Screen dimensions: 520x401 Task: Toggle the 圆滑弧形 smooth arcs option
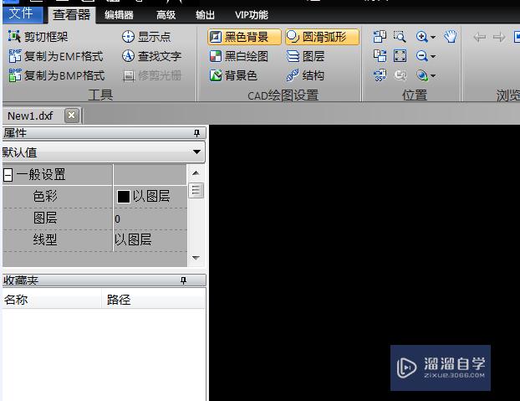click(323, 37)
